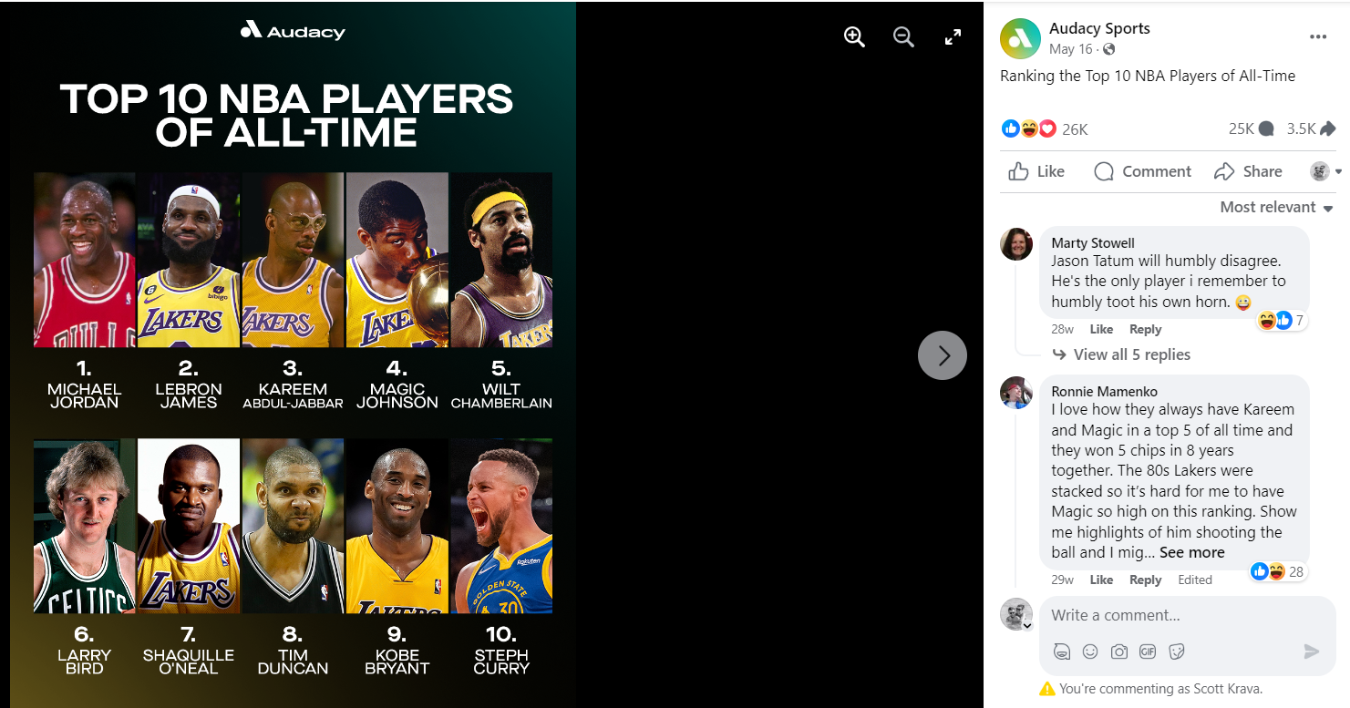
Task: Click your avatar beside the comment box
Action: coord(1016,614)
